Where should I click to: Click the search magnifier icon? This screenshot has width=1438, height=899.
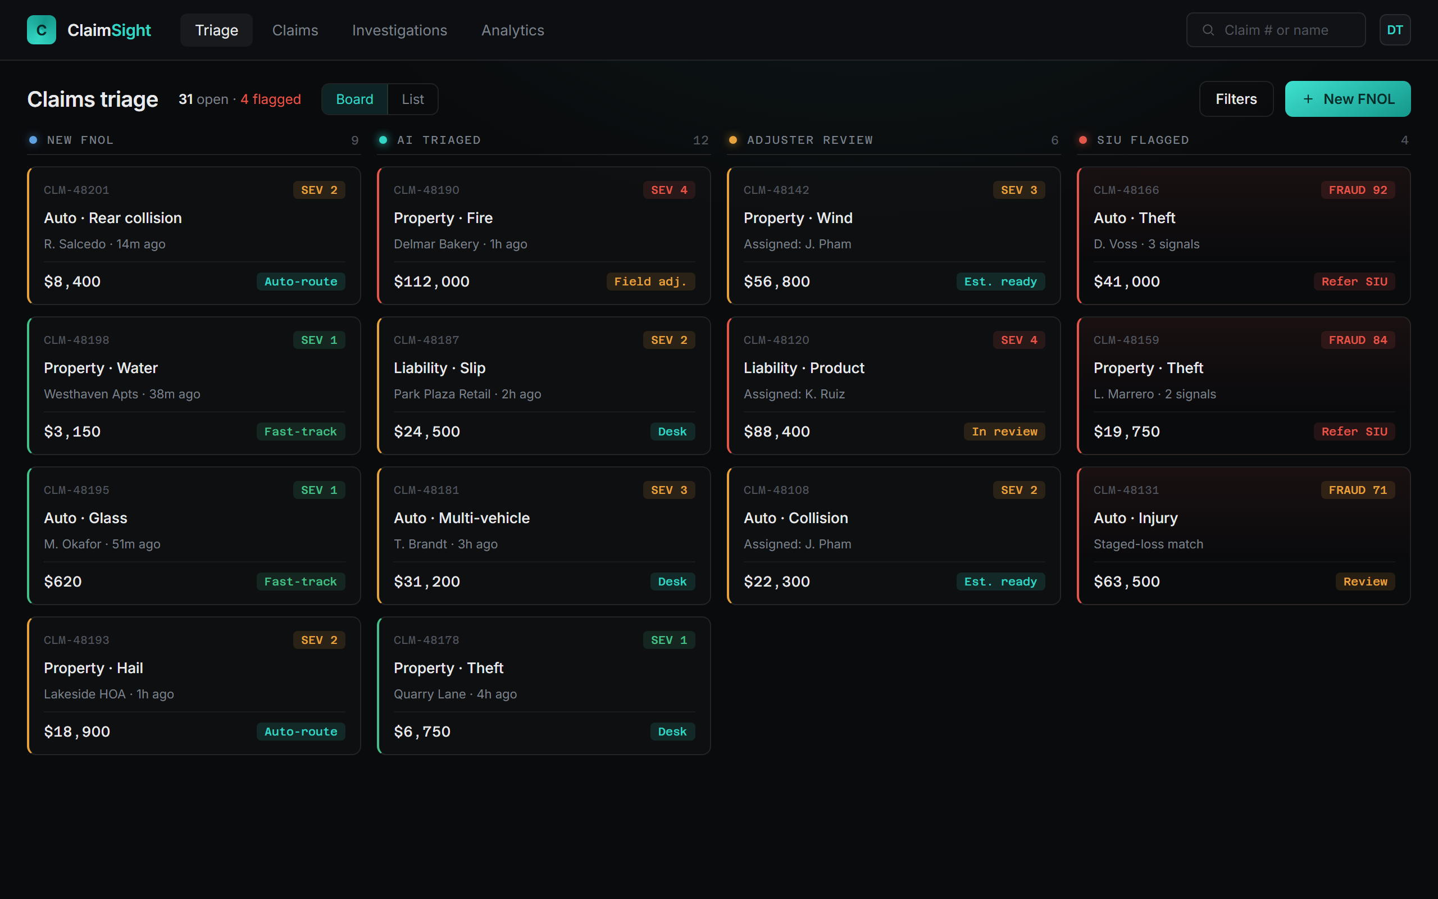[x=1208, y=30]
